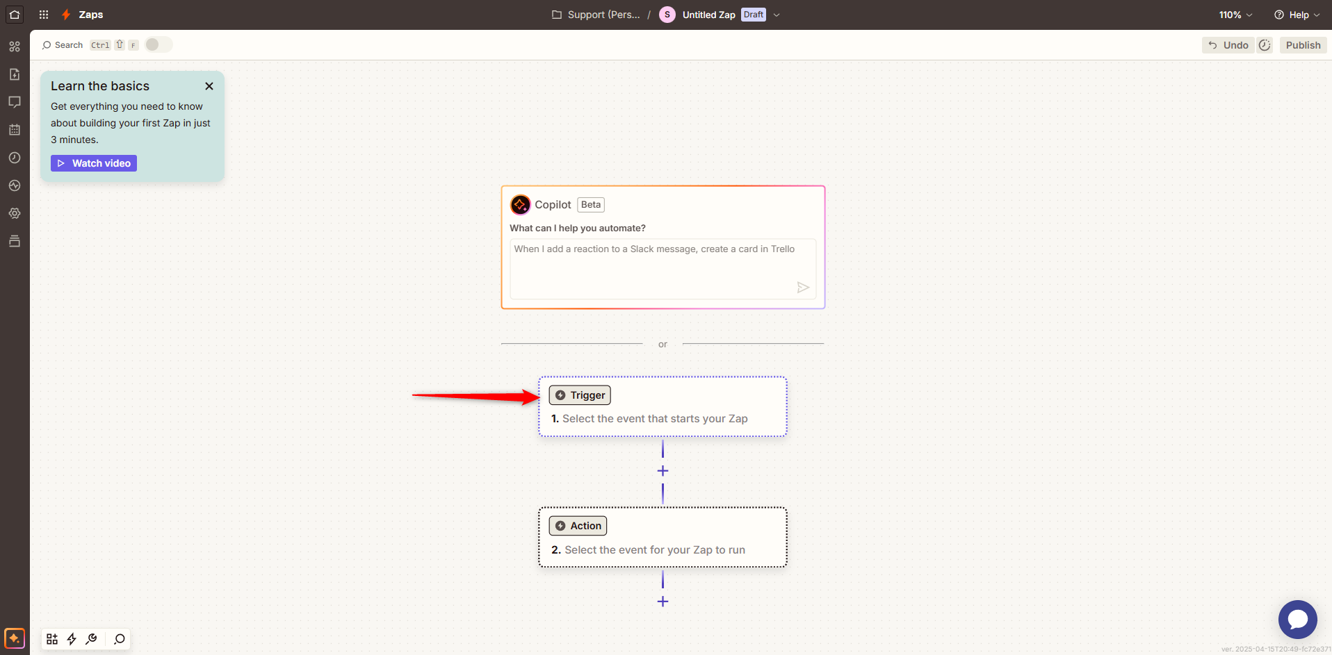Open Zap history clock icon in sidebar
The image size is (1332, 655).
tap(15, 158)
